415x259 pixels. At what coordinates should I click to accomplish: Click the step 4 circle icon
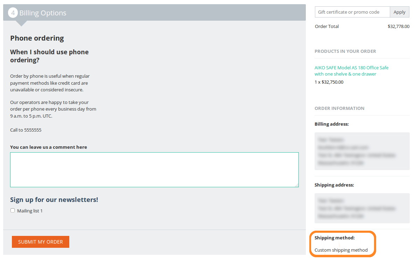(13, 13)
